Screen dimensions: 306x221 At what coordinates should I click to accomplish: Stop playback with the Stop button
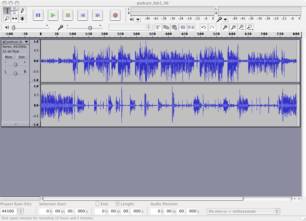tap(68, 15)
